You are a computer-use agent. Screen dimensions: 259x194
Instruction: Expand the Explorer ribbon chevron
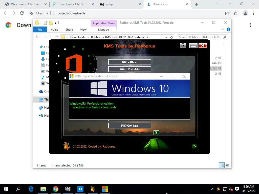coord(223,29)
